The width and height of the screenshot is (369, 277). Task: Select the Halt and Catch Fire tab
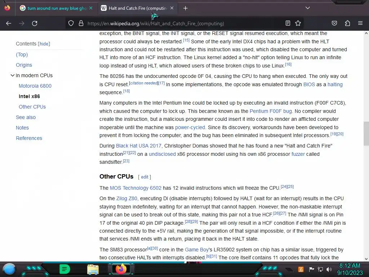[138, 8]
